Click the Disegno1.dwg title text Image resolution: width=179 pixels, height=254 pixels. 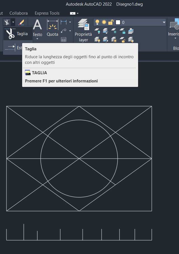coord(129,4)
